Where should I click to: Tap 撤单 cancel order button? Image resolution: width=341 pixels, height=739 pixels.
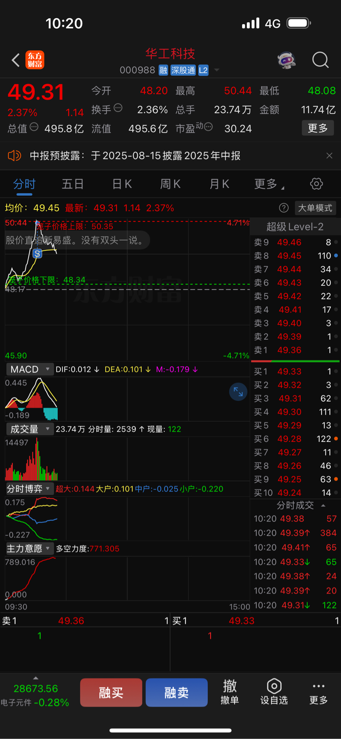[x=230, y=692]
